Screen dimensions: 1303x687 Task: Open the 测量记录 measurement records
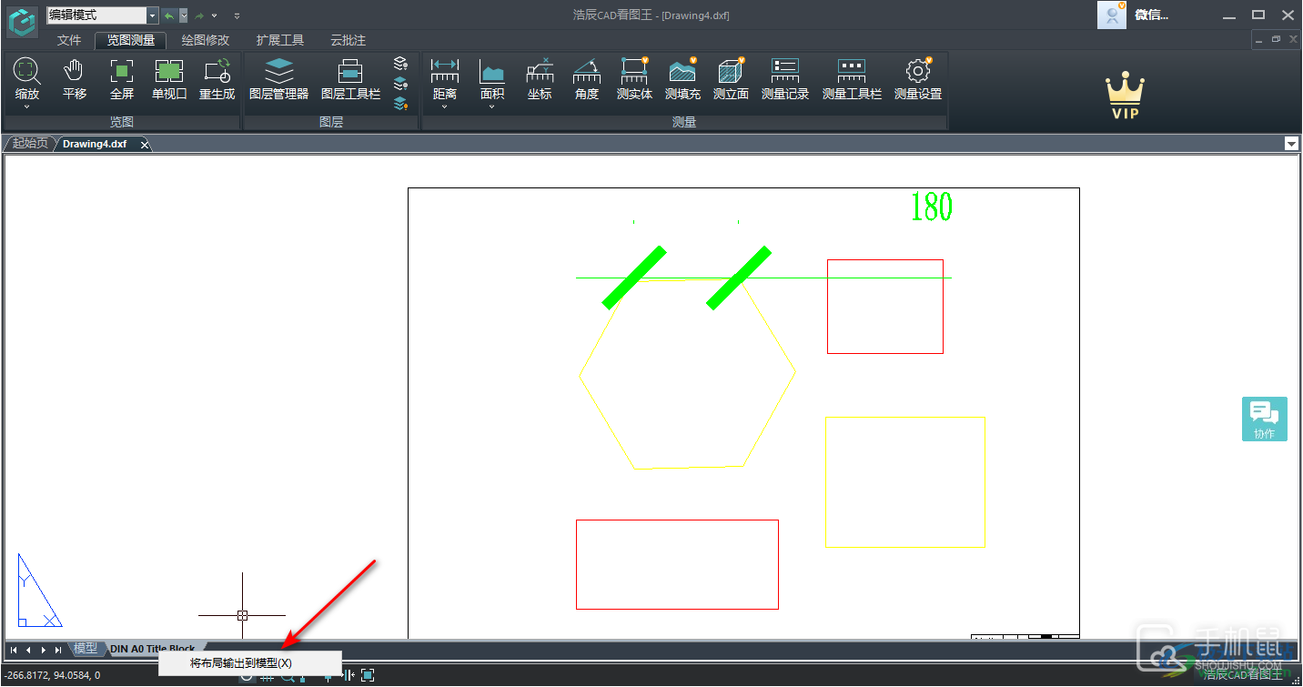pos(784,78)
